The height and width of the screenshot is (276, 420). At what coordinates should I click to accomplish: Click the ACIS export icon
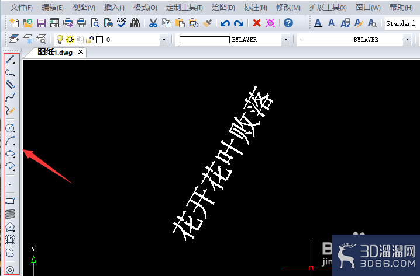click(x=54, y=23)
